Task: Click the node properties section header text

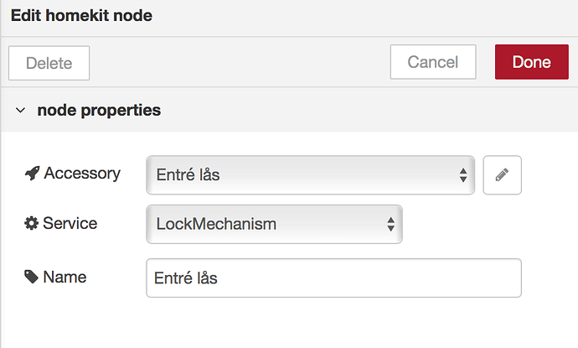Action: click(x=99, y=110)
